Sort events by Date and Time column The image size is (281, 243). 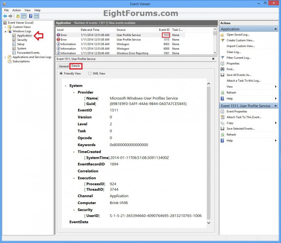[97, 30]
